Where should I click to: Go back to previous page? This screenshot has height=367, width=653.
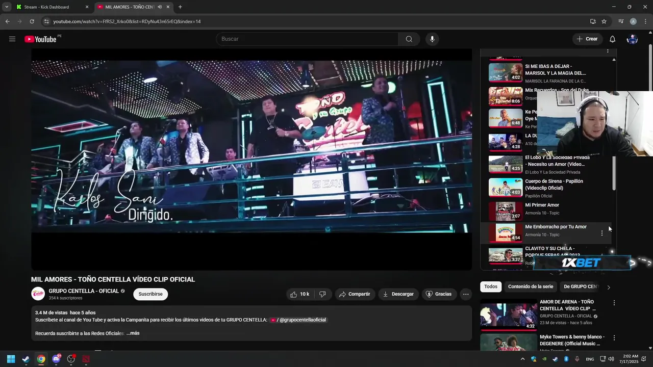7,21
